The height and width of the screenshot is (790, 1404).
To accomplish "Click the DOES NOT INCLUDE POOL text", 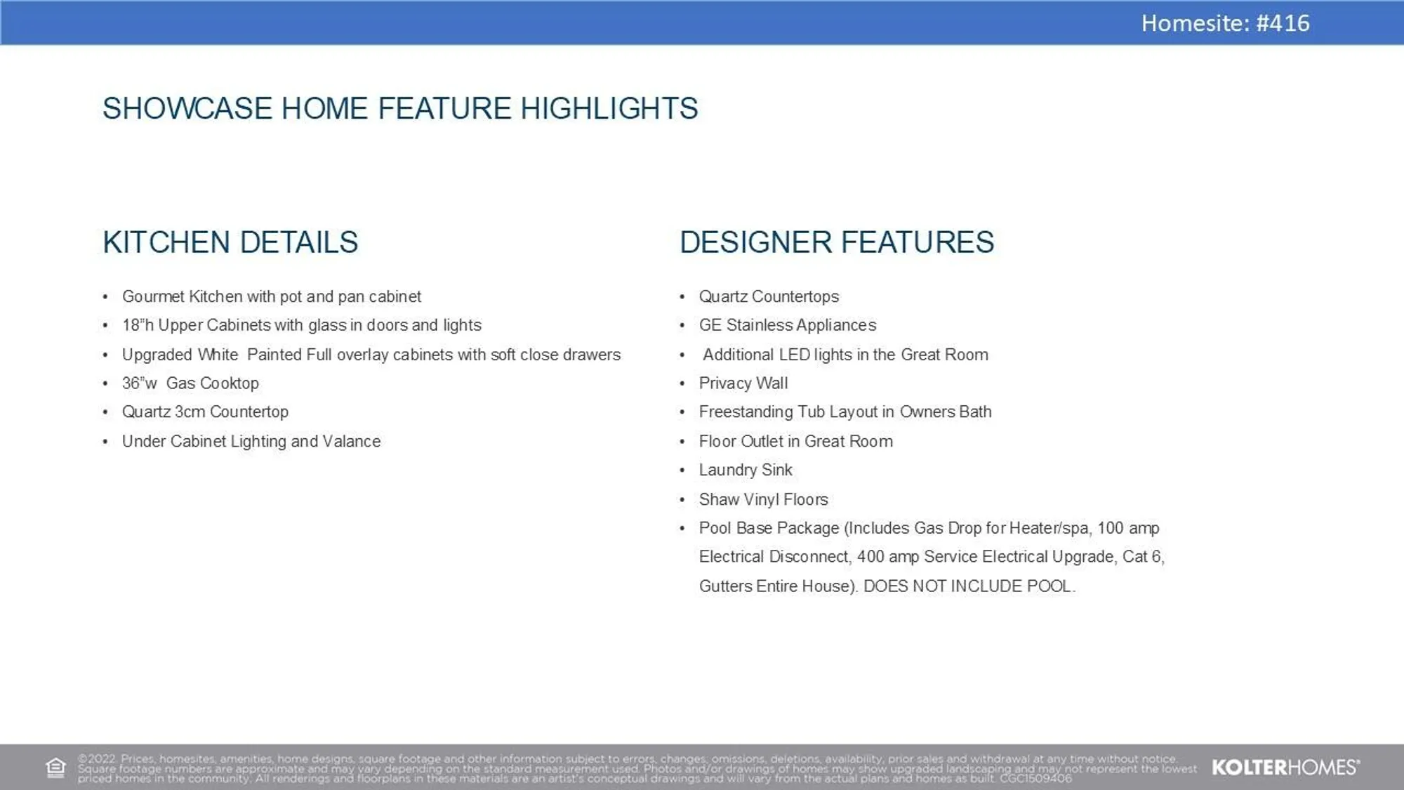I will click(969, 586).
